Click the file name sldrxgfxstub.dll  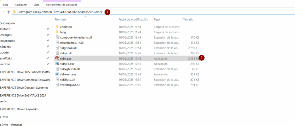coord(71,69)
